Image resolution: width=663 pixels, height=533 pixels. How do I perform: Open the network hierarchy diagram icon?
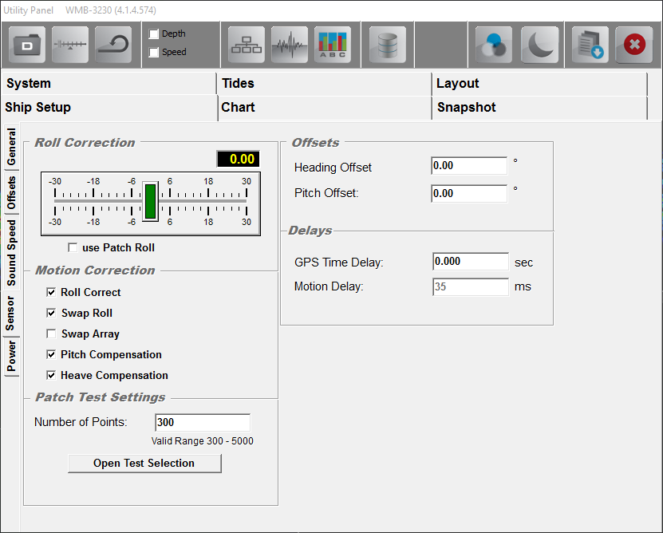(x=247, y=45)
